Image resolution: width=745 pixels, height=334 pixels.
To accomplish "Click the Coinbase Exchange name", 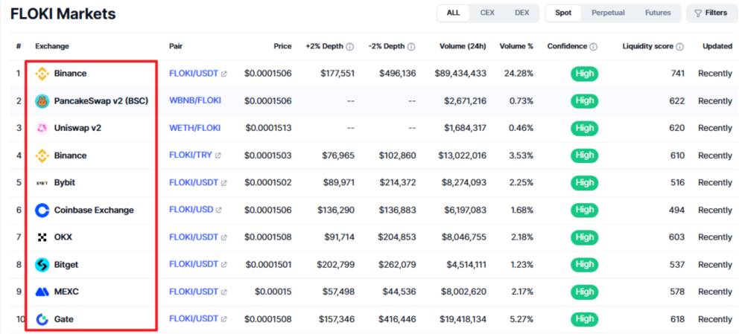I will pos(94,211).
